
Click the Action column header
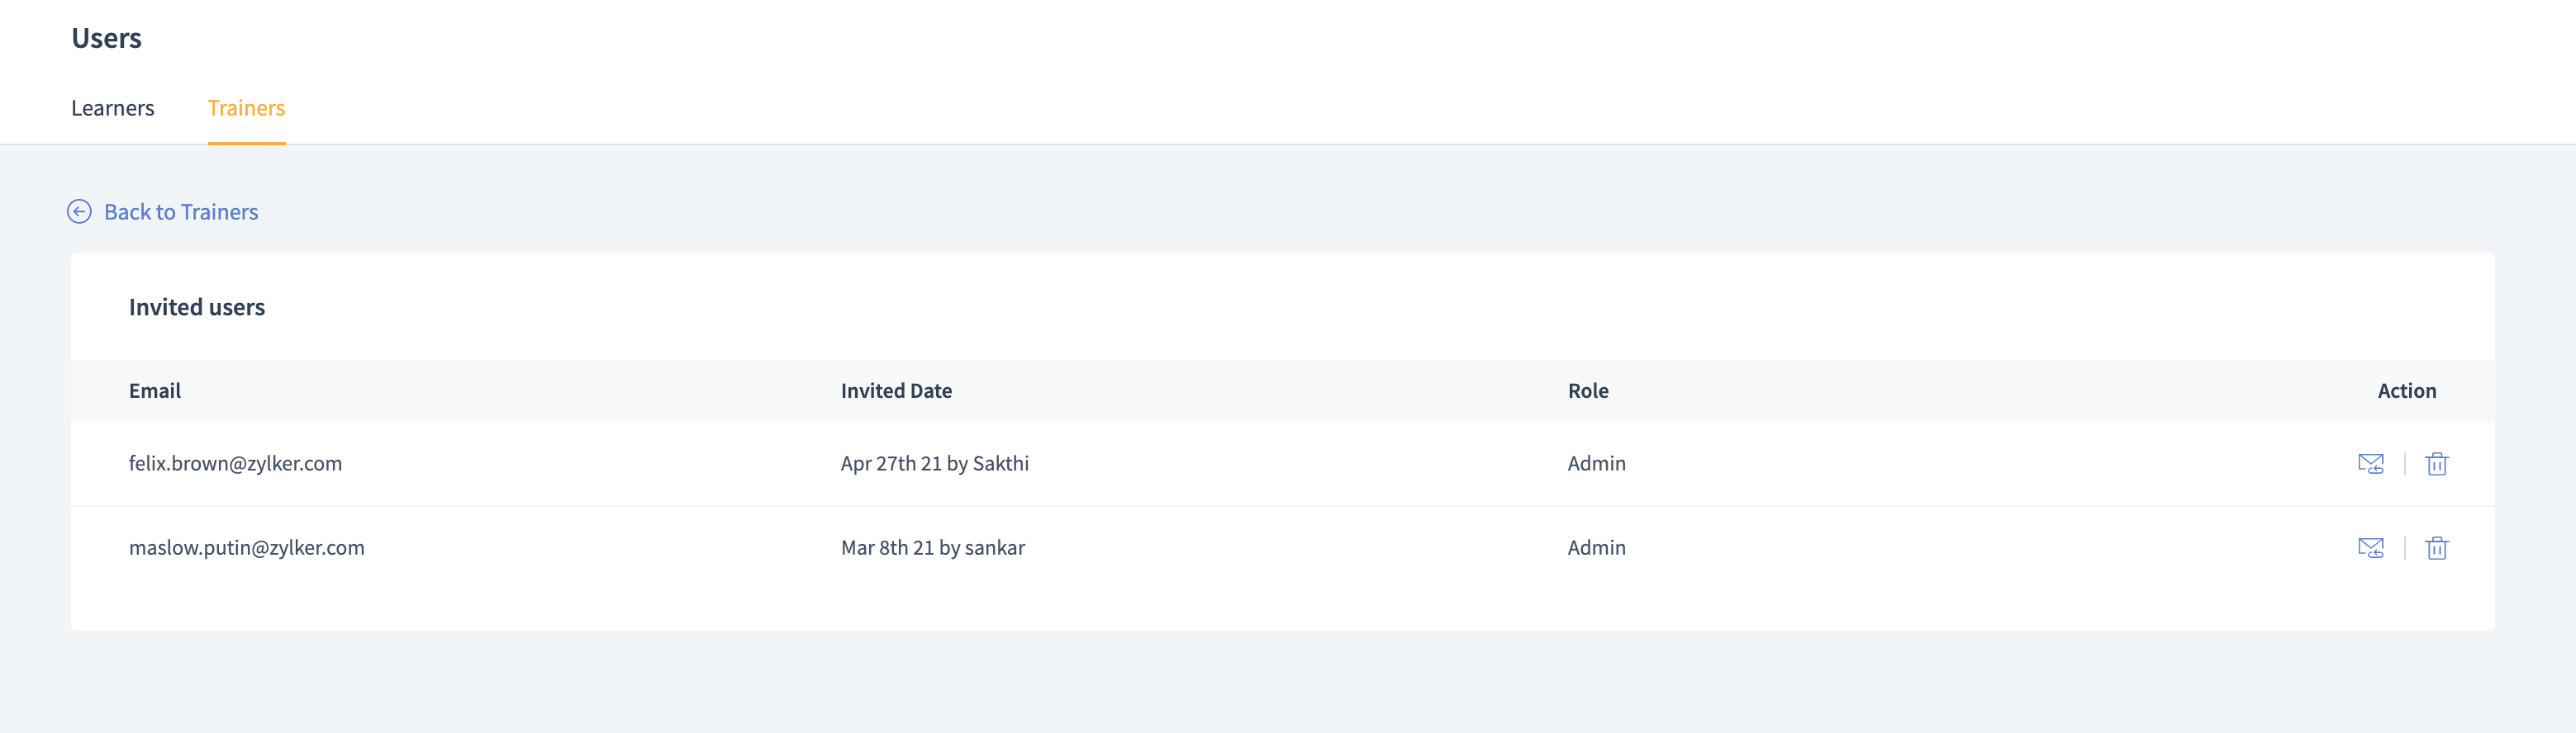point(2406,390)
